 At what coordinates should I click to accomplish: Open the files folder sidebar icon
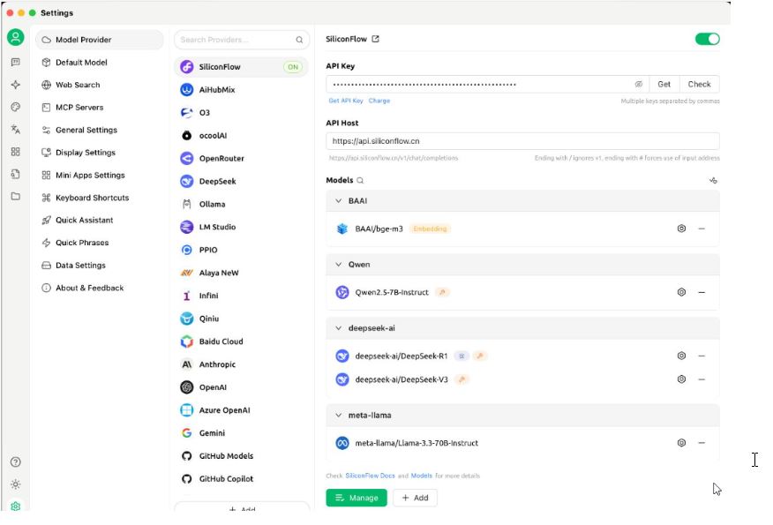pyautogui.click(x=16, y=196)
